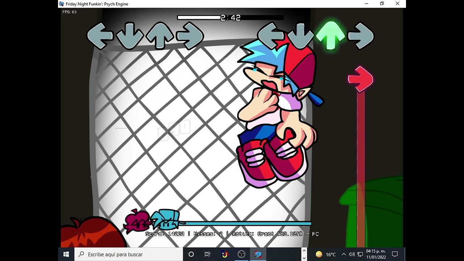Click the opponent's up arrow receptor
The width and height of the screenshot is (464, 261).
159,36
